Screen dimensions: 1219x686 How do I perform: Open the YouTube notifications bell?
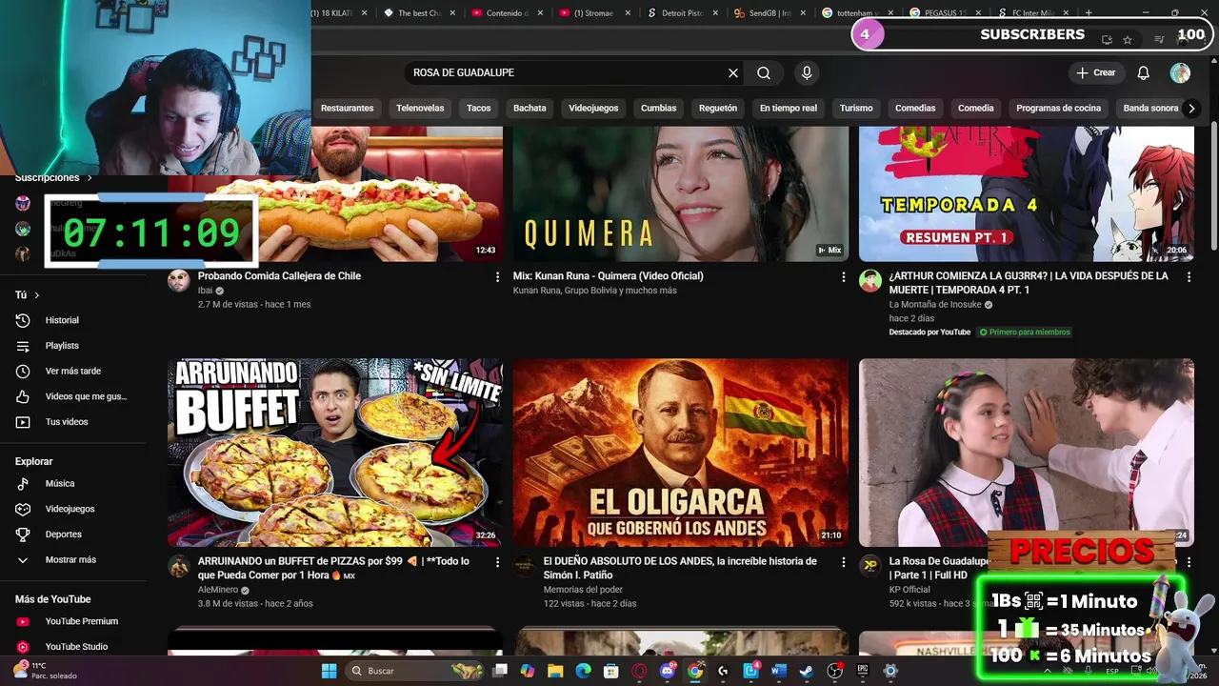tap(1144, 73)
